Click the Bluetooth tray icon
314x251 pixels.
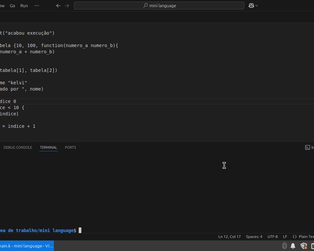285,246
